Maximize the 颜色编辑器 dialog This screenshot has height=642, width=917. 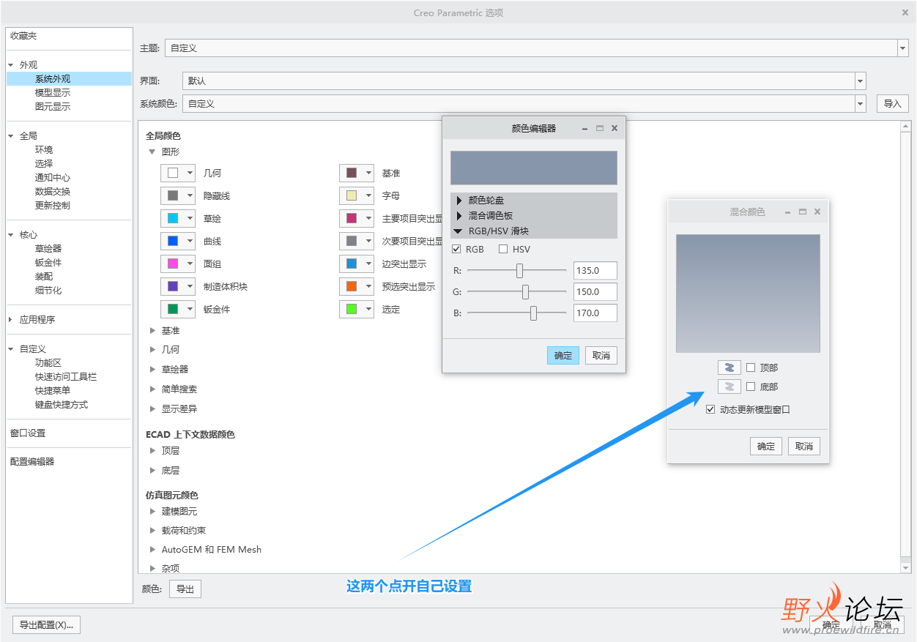point(600,128)
